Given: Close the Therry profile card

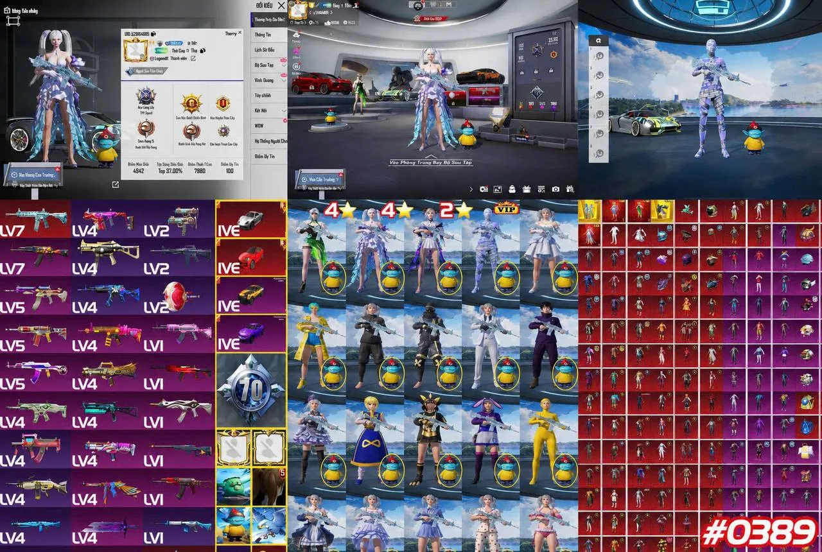Looking at the screenshot, I should coord(240,31).
